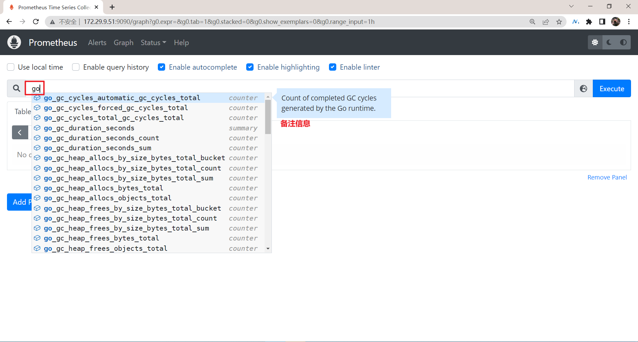
Task: Open the metrics explorer globe icon
Action: (584, 89)
